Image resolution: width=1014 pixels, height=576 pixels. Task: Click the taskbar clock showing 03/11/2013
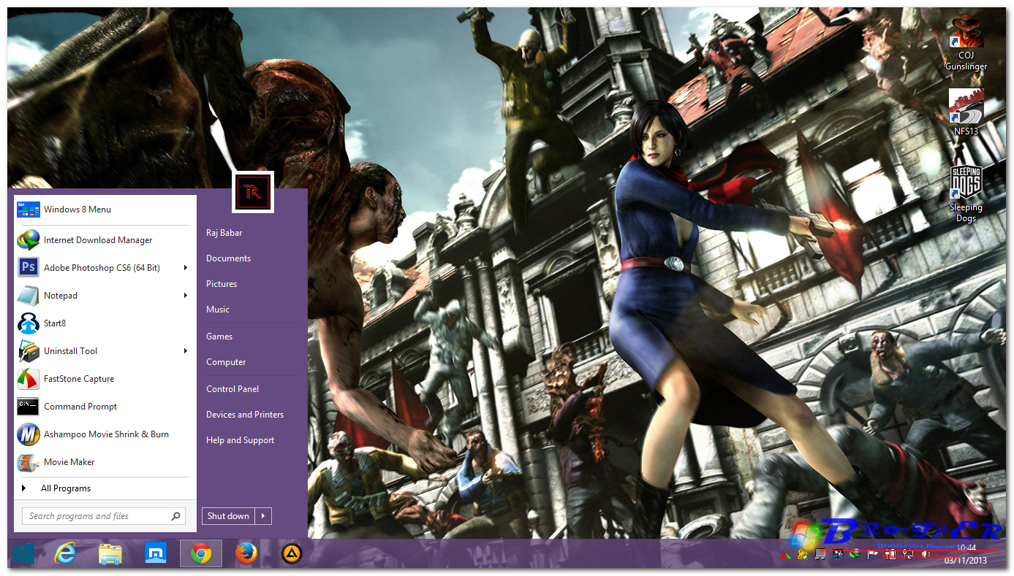click(965, 554)
